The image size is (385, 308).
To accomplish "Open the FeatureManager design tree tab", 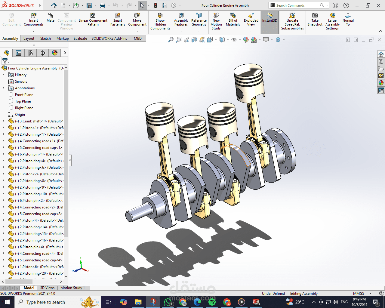I will (7, 53).
